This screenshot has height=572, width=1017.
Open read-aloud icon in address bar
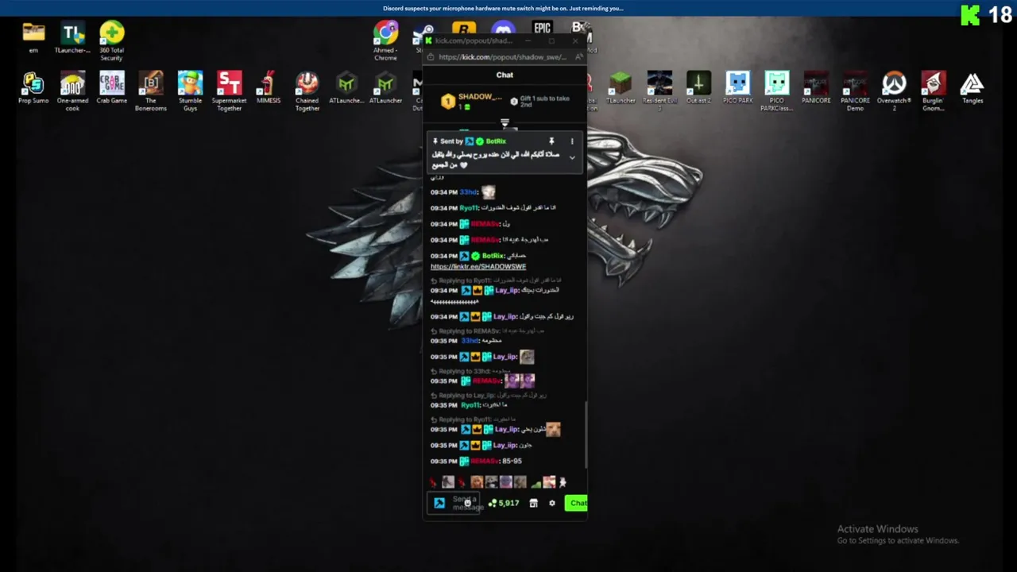[x=579, y=57]
